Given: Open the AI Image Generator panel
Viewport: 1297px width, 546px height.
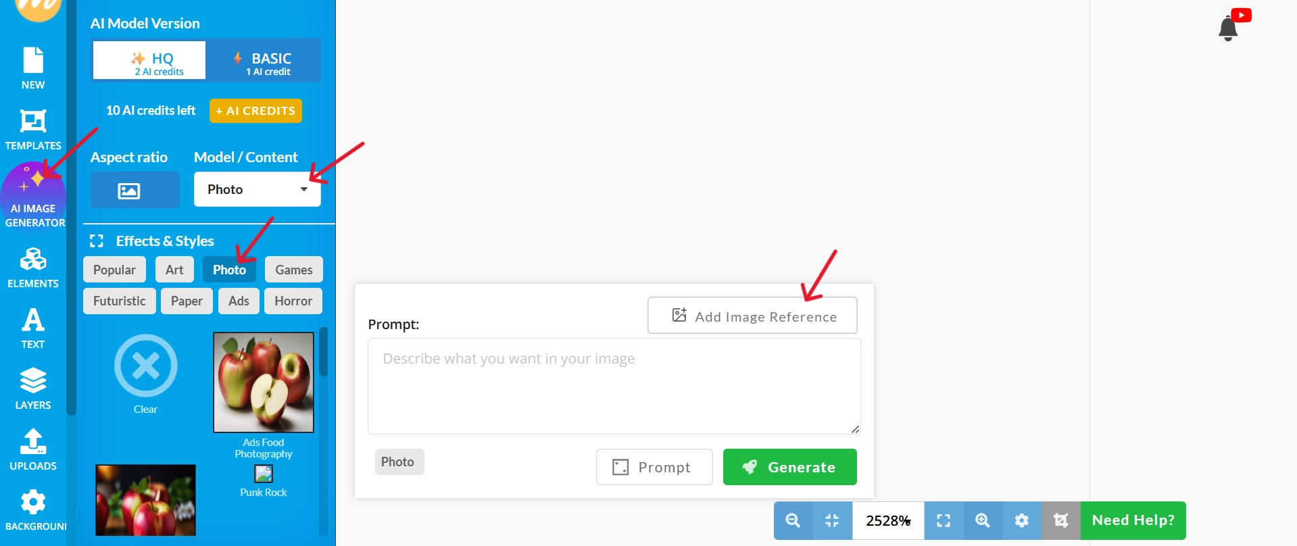Looking at the screenshot, I should [x=33, y=196].
